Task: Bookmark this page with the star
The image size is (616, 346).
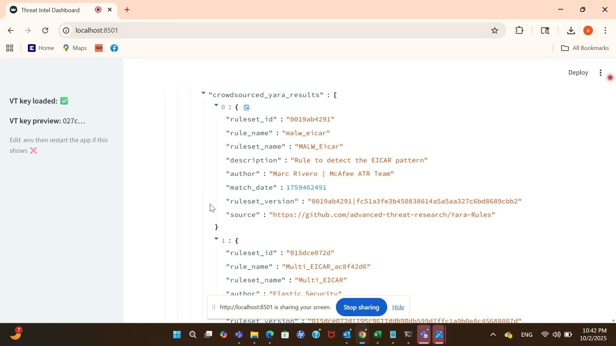Action: tap(495, 30)
